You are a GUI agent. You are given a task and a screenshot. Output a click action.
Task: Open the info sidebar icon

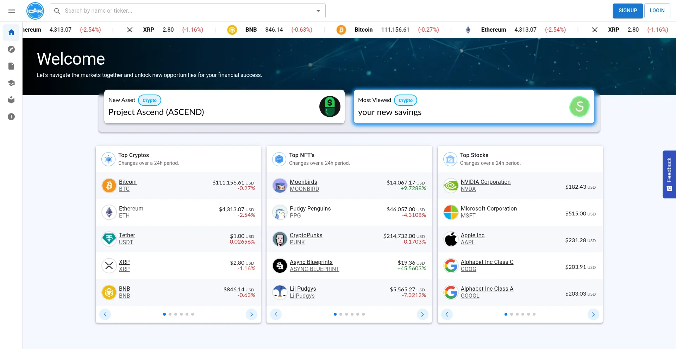point(11,117)
